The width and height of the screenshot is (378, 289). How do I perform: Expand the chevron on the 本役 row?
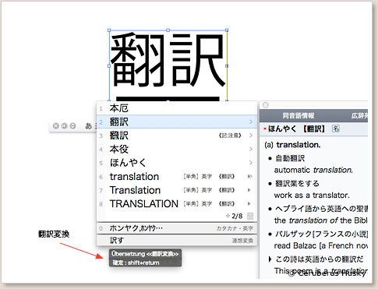(x=251, y=149)
